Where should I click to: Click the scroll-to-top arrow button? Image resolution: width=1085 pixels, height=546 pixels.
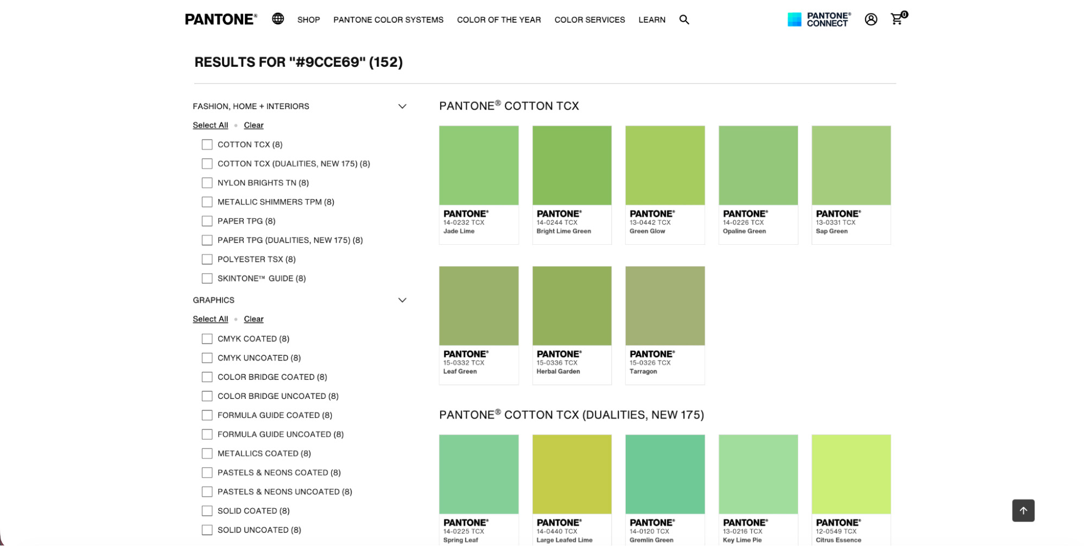pos(1023,510)
